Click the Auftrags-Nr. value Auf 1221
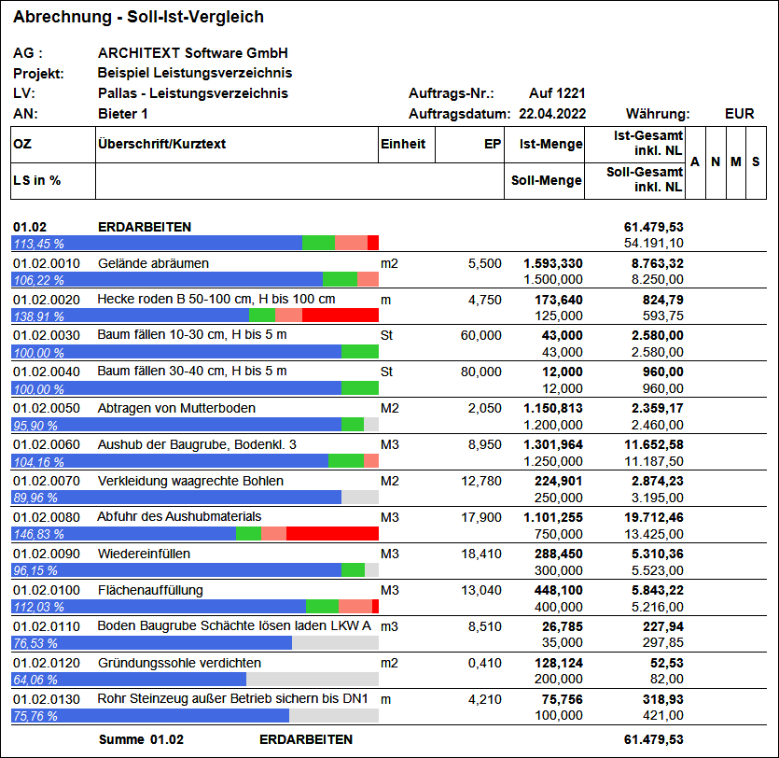Screen dimensions: 779x758 tap(557, 93)
